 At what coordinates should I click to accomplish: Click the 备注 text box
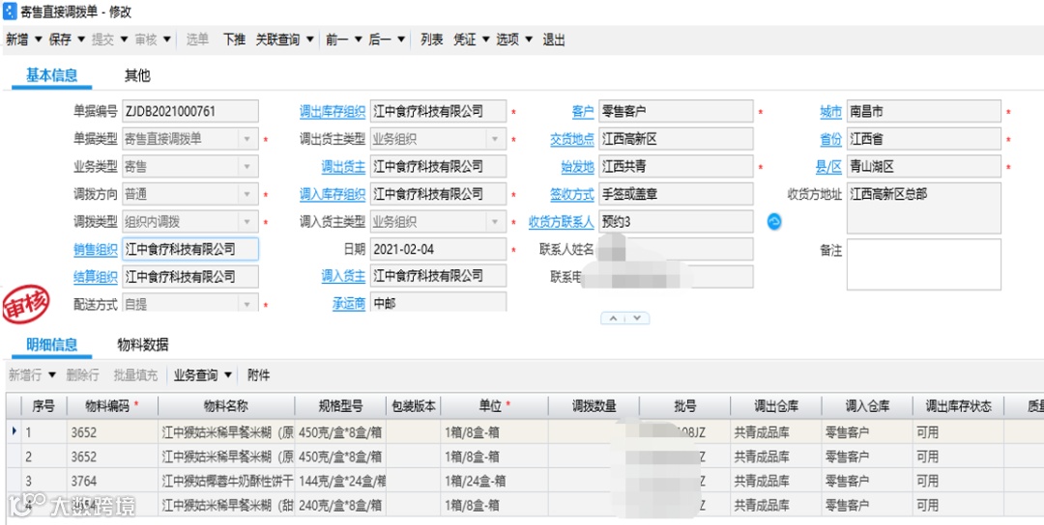[x=923, y=264]
